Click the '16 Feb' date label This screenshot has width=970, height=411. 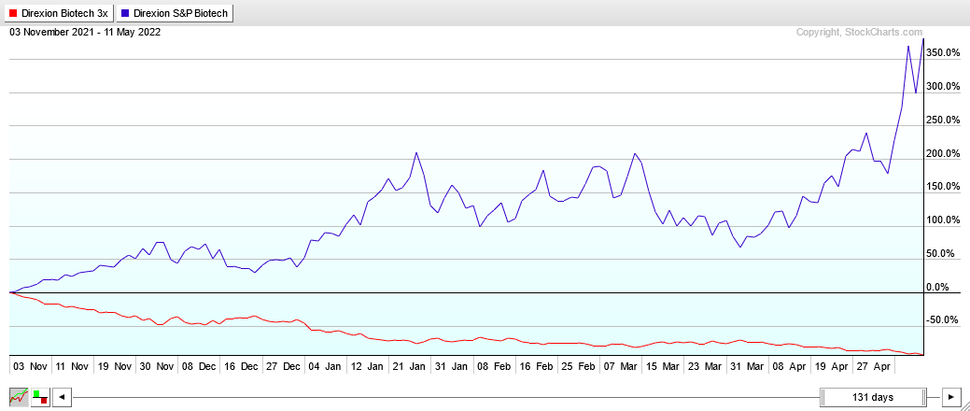click(x=535, y=366)
